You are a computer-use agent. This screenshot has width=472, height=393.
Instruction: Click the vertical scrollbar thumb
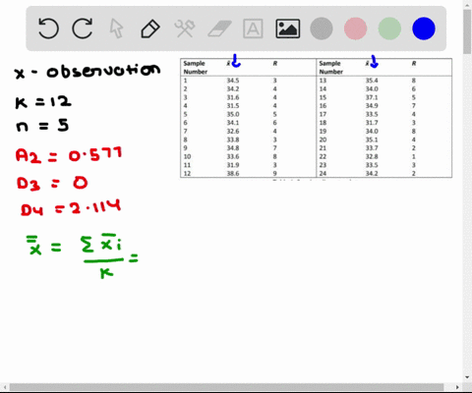pos(467,31)
